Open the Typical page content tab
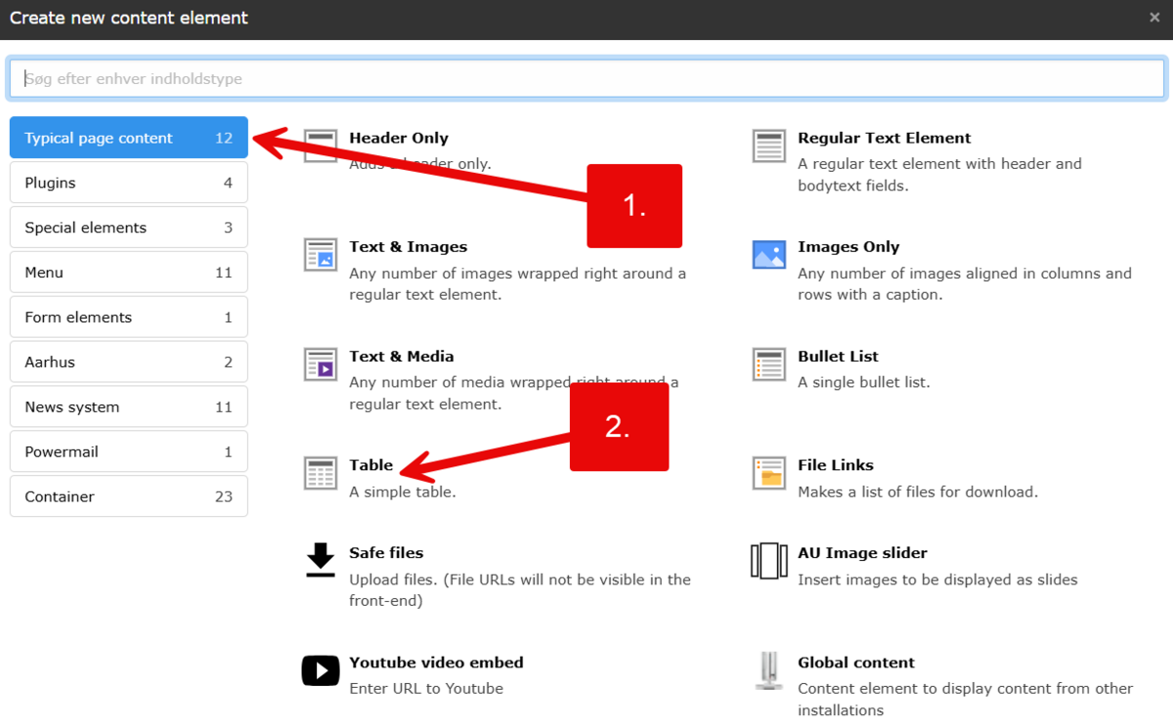This screenshot has height=725, width=1173. click(x=128, y=138)
